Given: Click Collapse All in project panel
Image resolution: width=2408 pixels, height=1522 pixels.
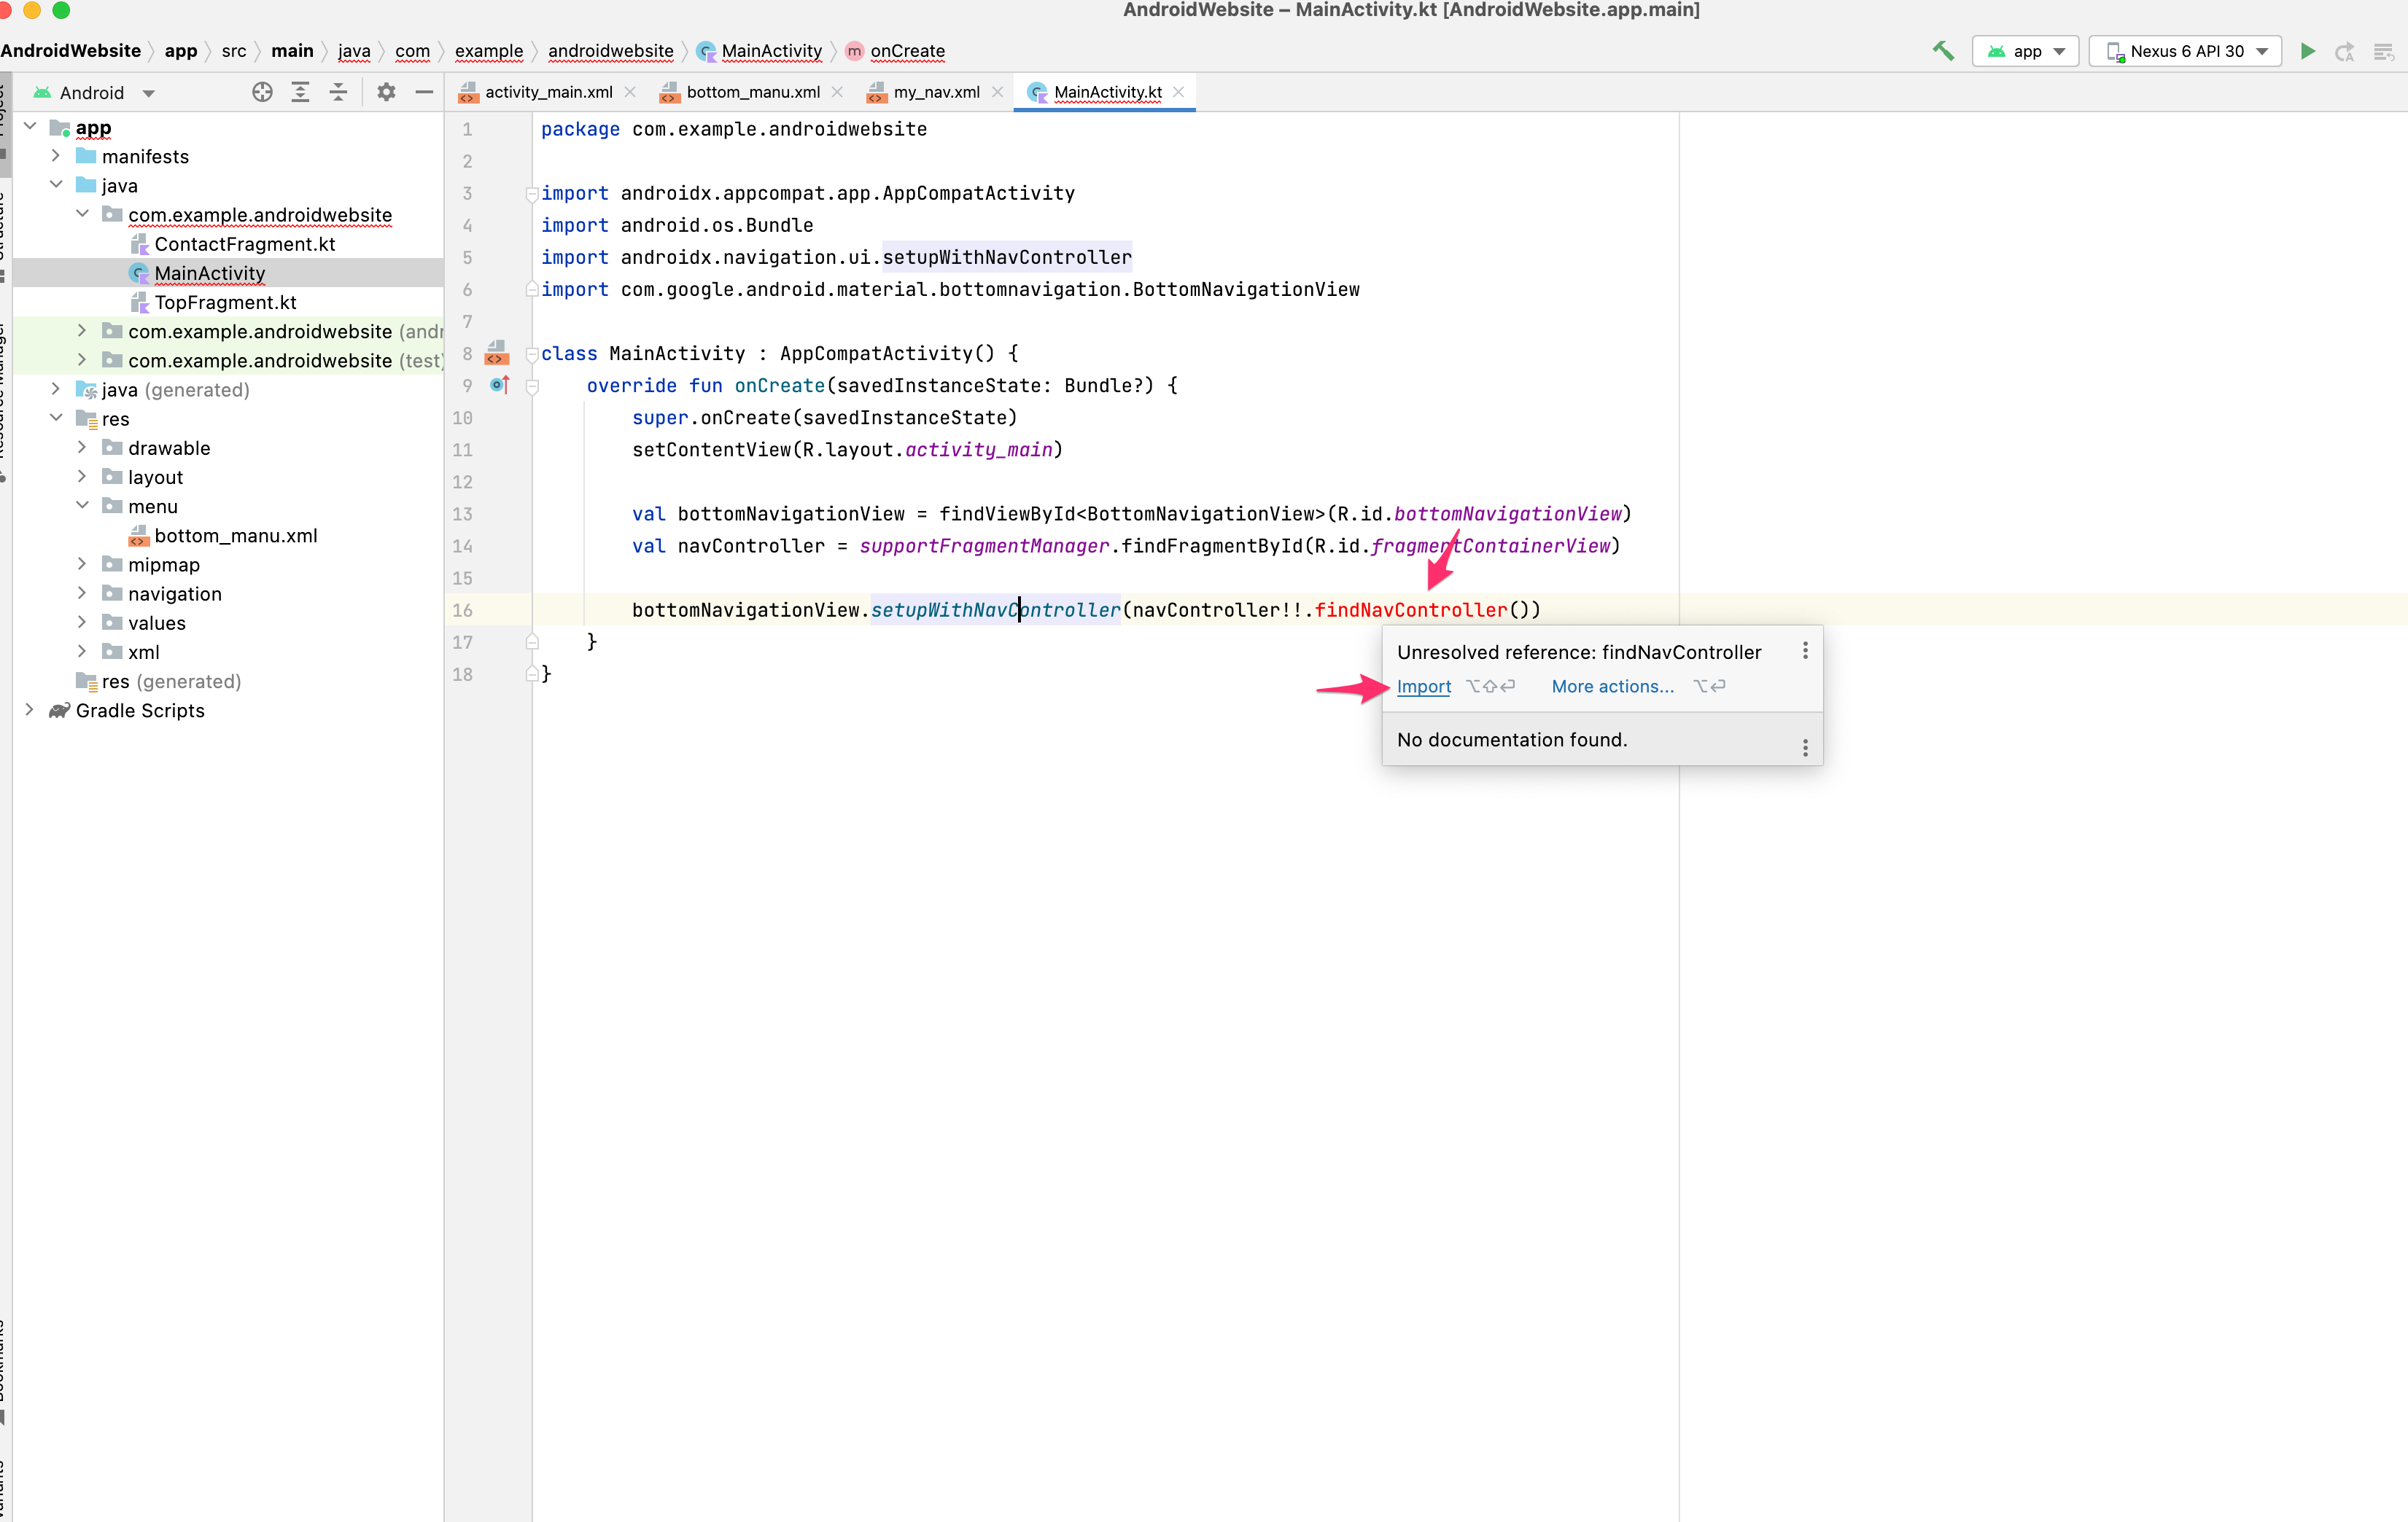Looking at the screenshot, I should tap(338, 92).
